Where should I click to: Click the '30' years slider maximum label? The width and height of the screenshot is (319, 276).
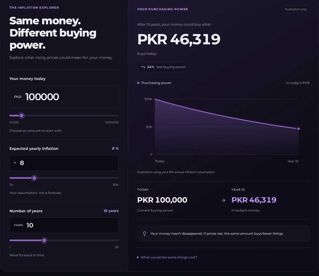click(117, 247)
